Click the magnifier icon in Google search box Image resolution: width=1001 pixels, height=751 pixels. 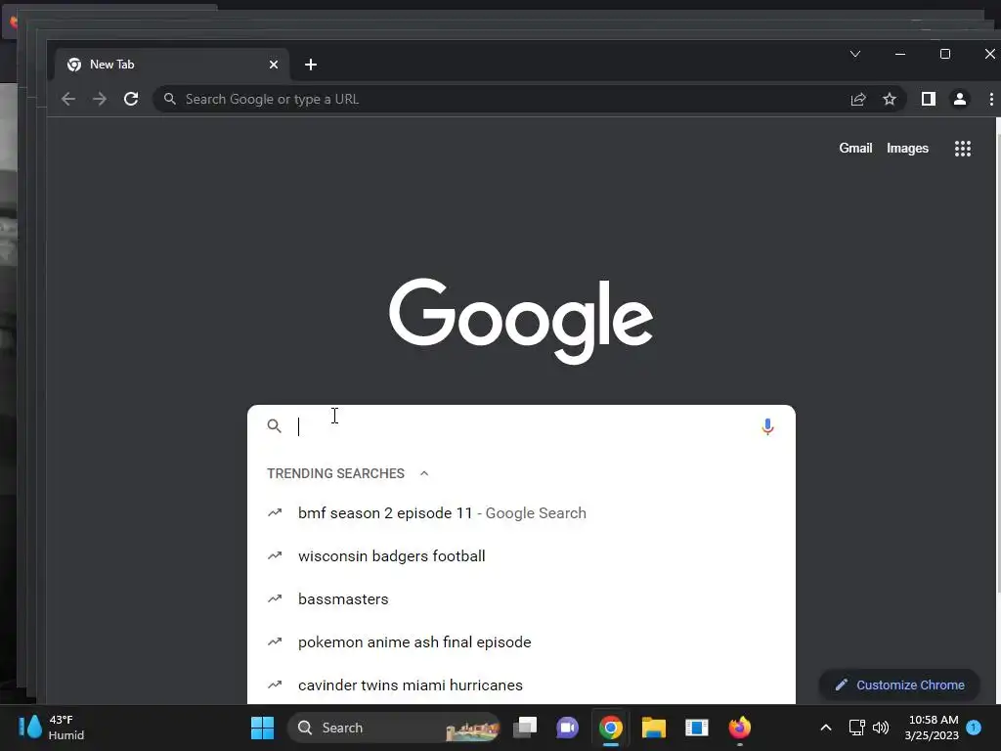coord(274,426)
